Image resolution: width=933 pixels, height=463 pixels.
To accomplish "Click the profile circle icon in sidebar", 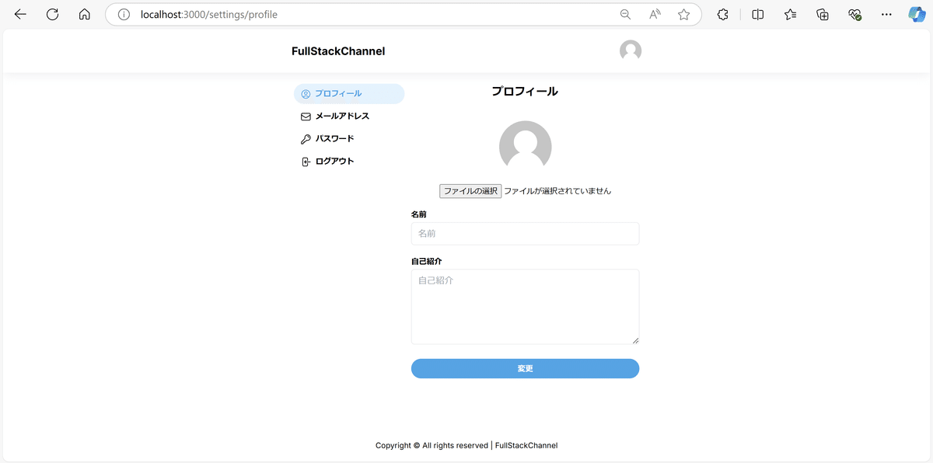I will [x=306, y=94].
